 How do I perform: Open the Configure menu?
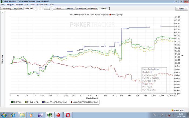[10, 5]
